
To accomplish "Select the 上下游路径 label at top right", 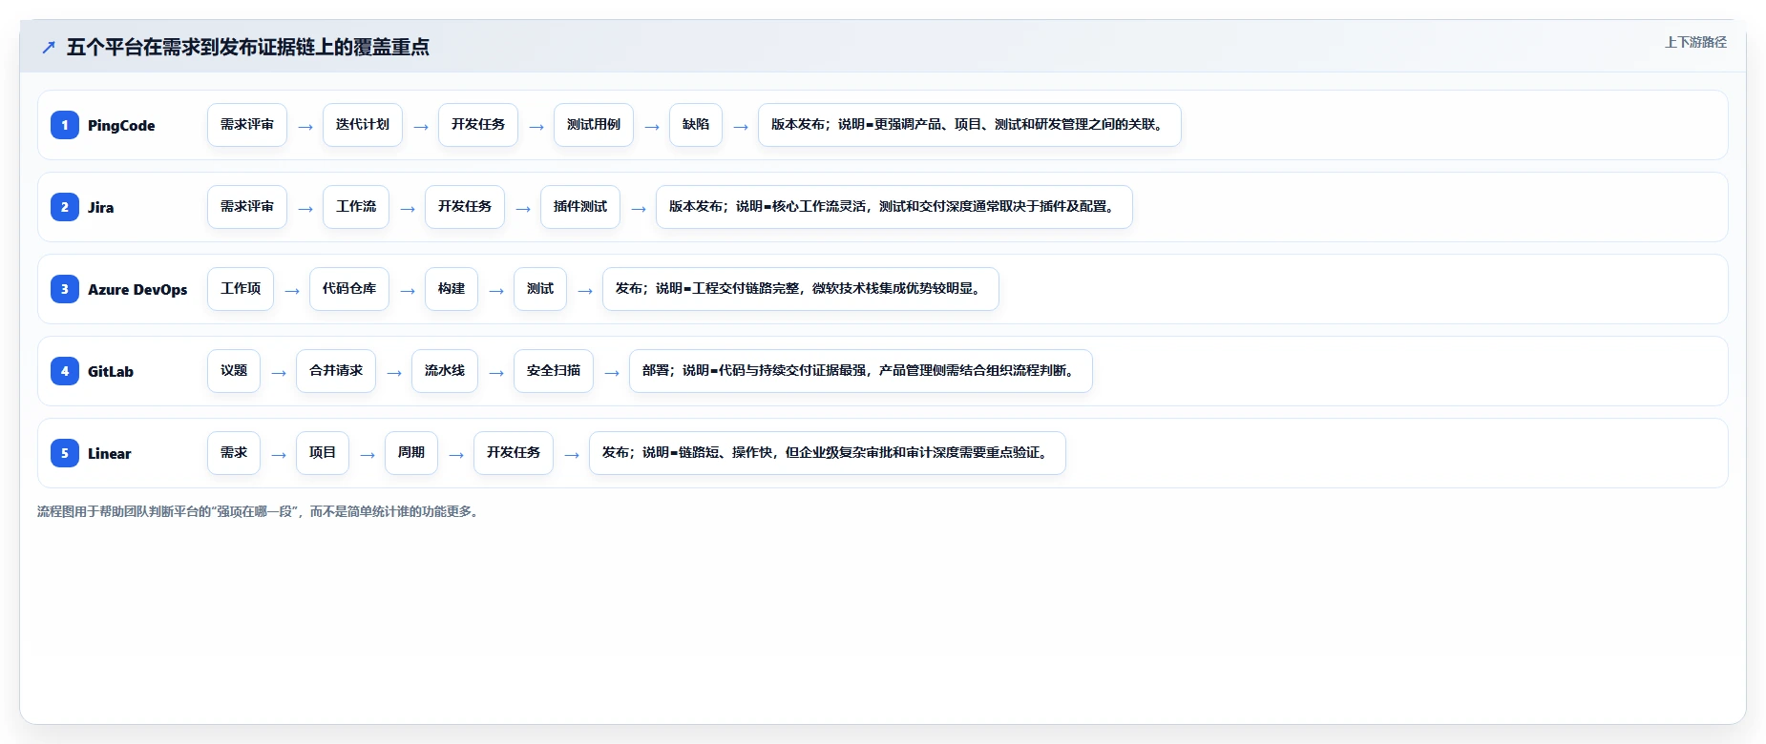I will (x=1695, y=42).
